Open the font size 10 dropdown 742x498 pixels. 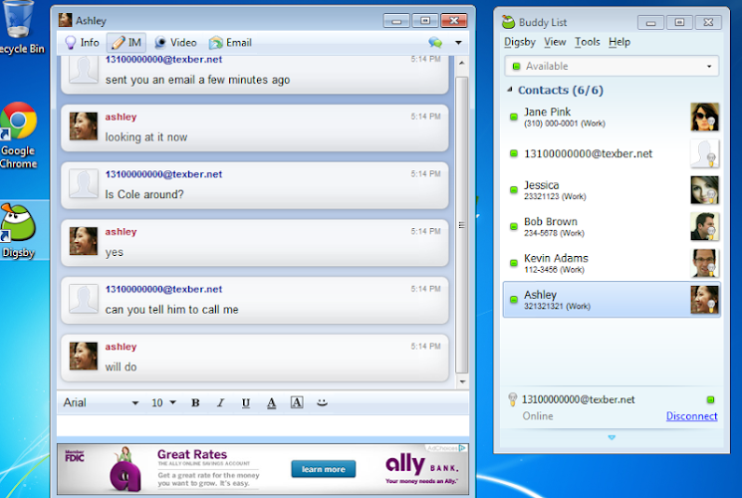163,402
